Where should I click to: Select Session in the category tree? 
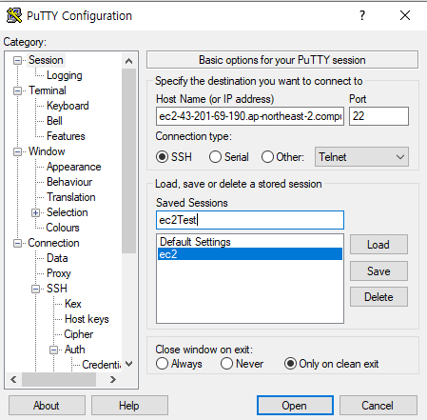pyautogui.click(x=46, y=60)
